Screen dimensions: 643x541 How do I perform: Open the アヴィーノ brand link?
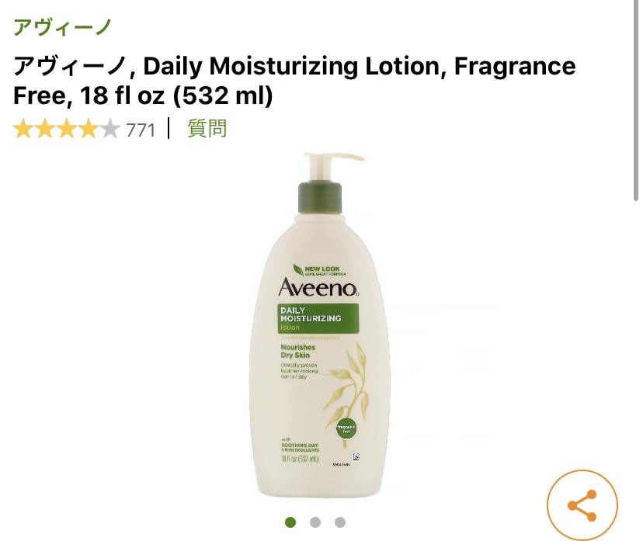(63, 27)
